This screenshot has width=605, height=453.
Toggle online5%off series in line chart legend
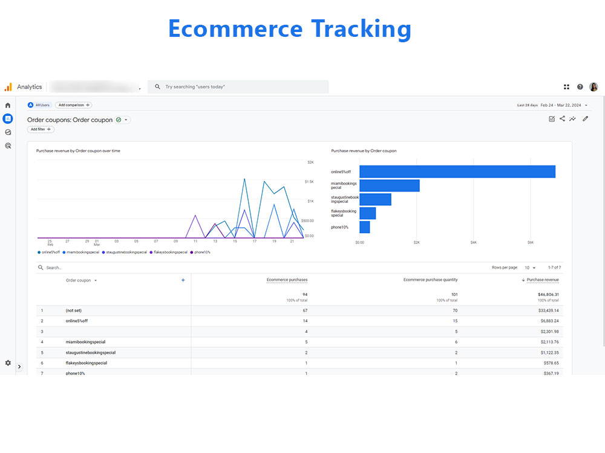pyautogui.click(x=48, y=252)
